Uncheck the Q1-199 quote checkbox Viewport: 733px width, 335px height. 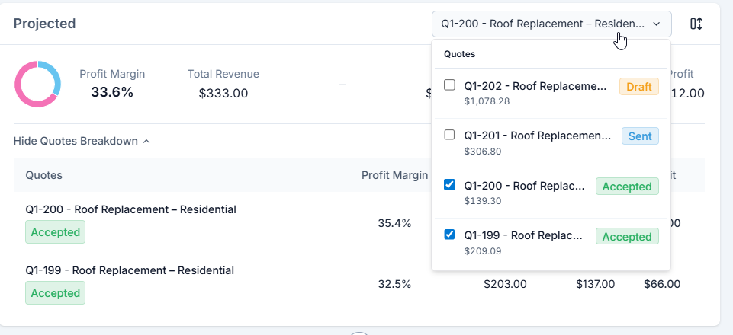coord(449,234)
